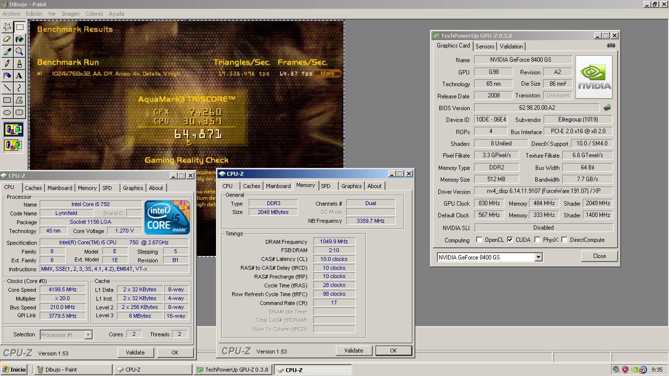669x376 pixels.
Task: Select the rectangular Select tool
Action: click(x=20, y=27)
